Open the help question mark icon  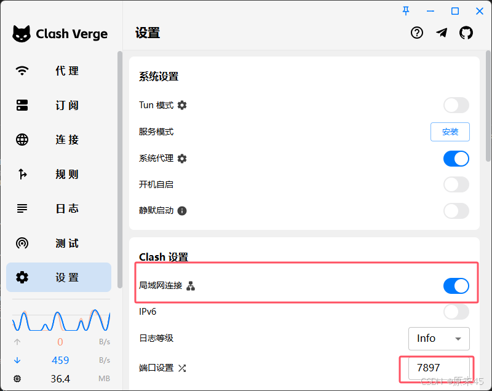(417, 33)
